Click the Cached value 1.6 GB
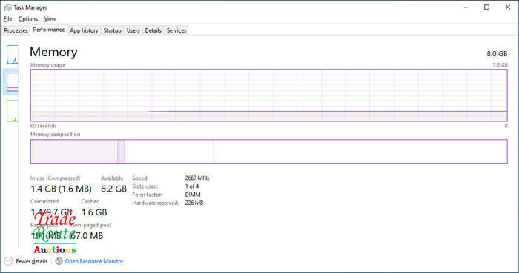Viewport: 519px width, 273px height. 94,212
